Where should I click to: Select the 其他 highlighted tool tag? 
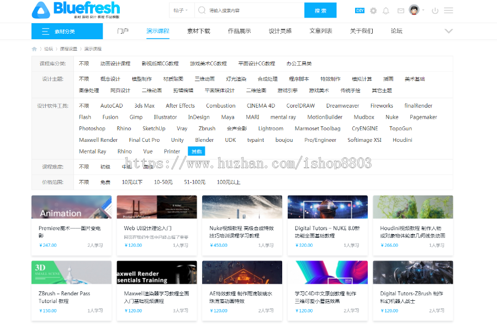pyautogui.click(x=197, y=151)
